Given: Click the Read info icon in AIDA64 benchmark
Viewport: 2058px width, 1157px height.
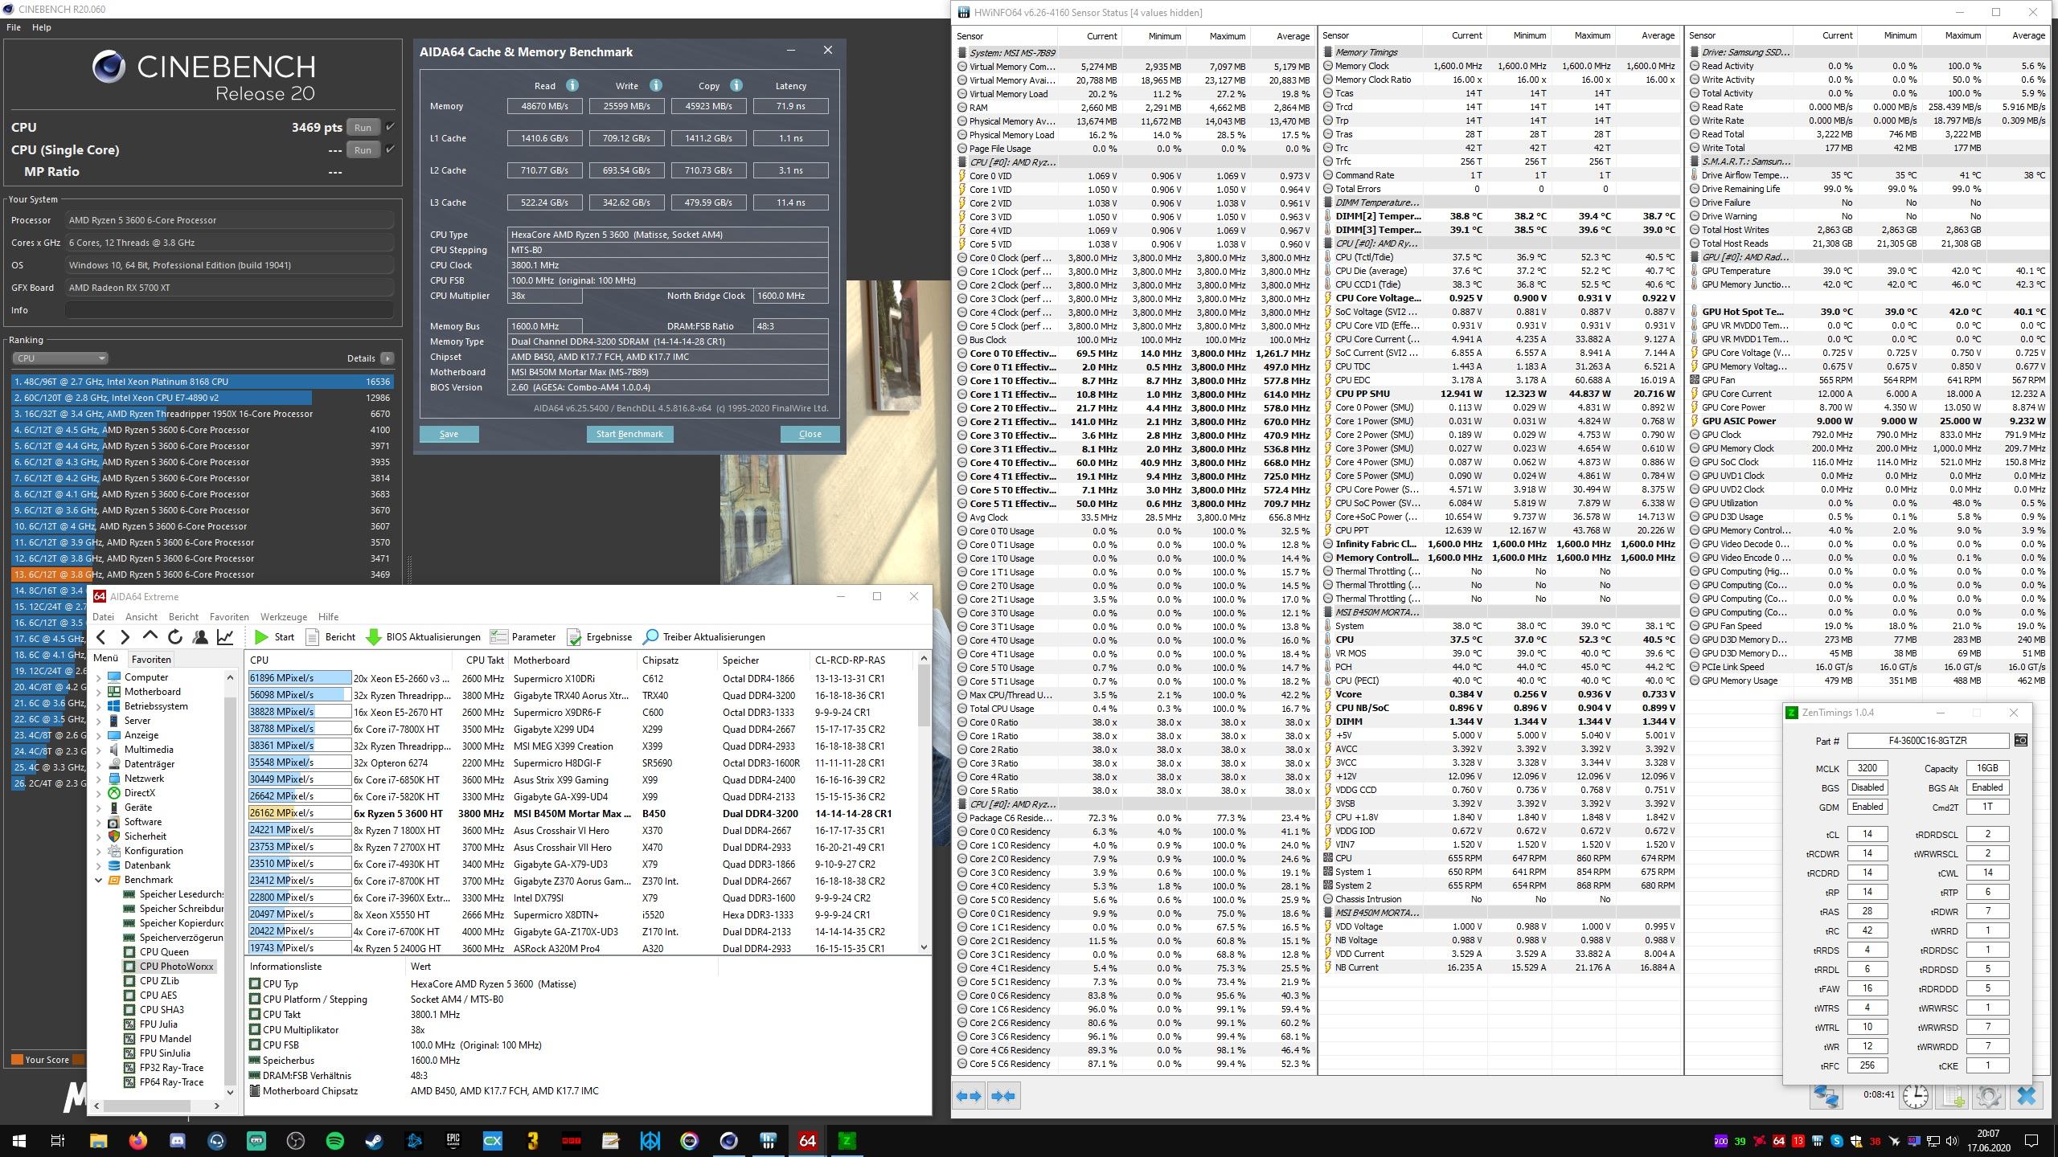Looking at the screenshot, I should point(572,85).
